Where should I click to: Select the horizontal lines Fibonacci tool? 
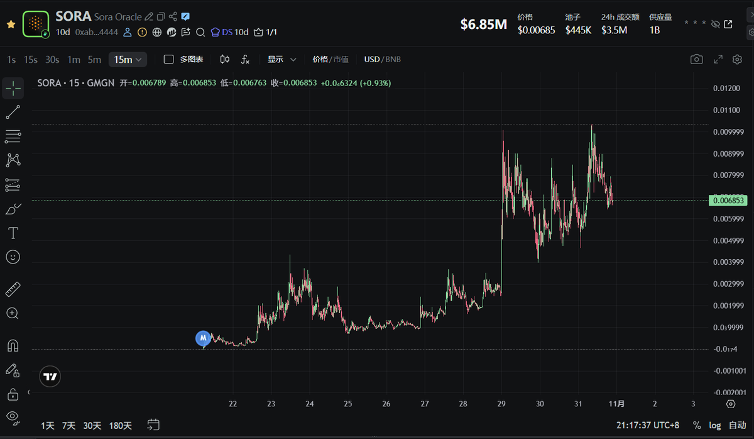click(13, 136)
